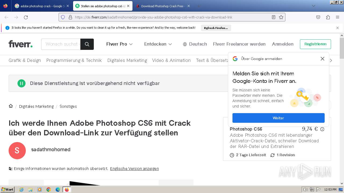The height and width of the screenshot is (193, 344).
Task: Switch to Download Photoshop Crack Free tab
Action: 163,6
